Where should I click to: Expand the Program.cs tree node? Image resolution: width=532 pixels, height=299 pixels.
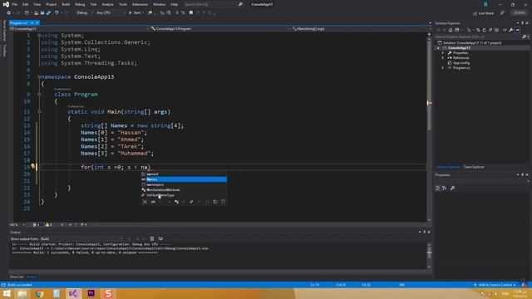(x=443, y=68)
